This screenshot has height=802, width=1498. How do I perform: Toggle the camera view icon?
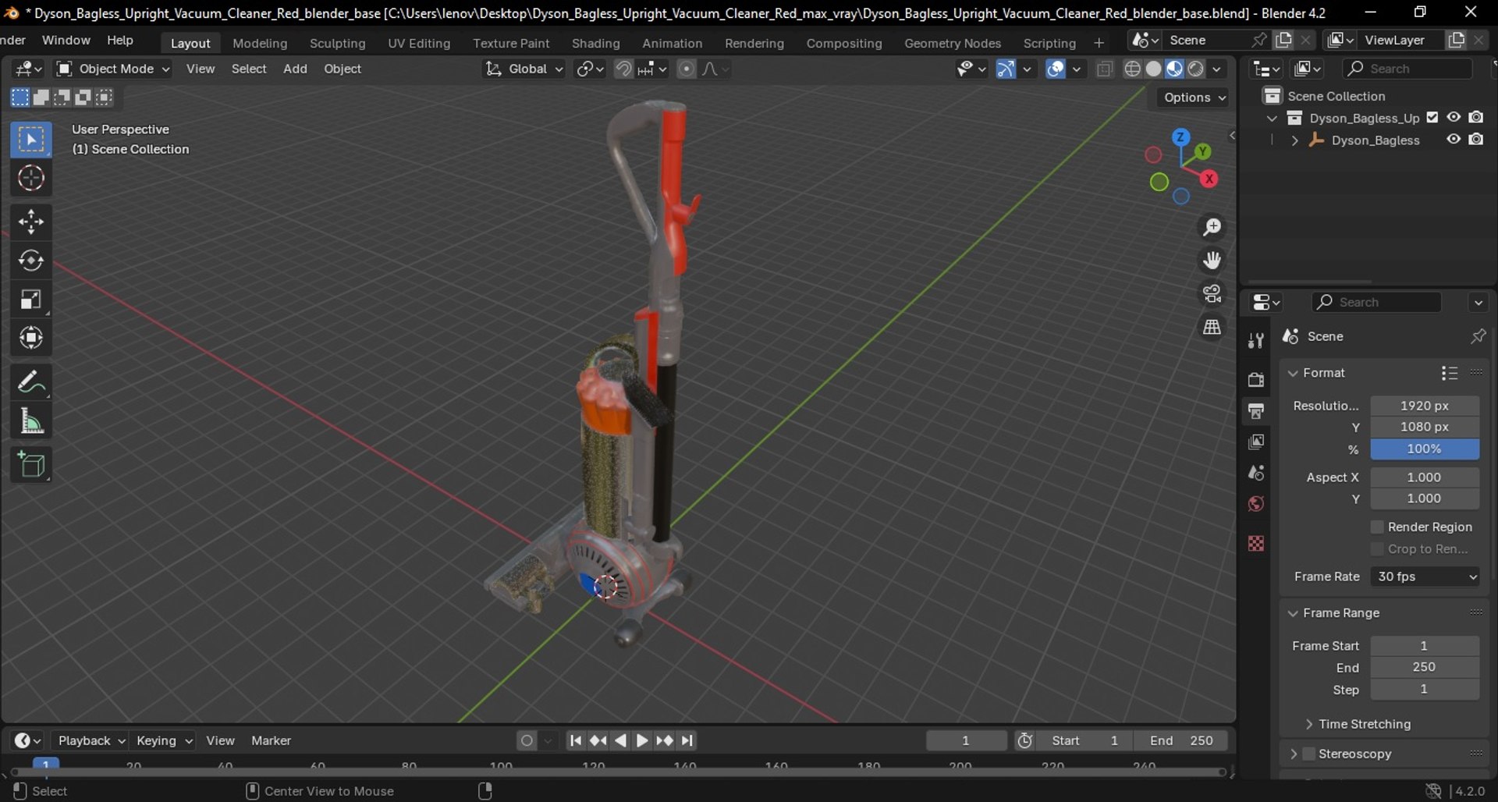[1212, 294]
